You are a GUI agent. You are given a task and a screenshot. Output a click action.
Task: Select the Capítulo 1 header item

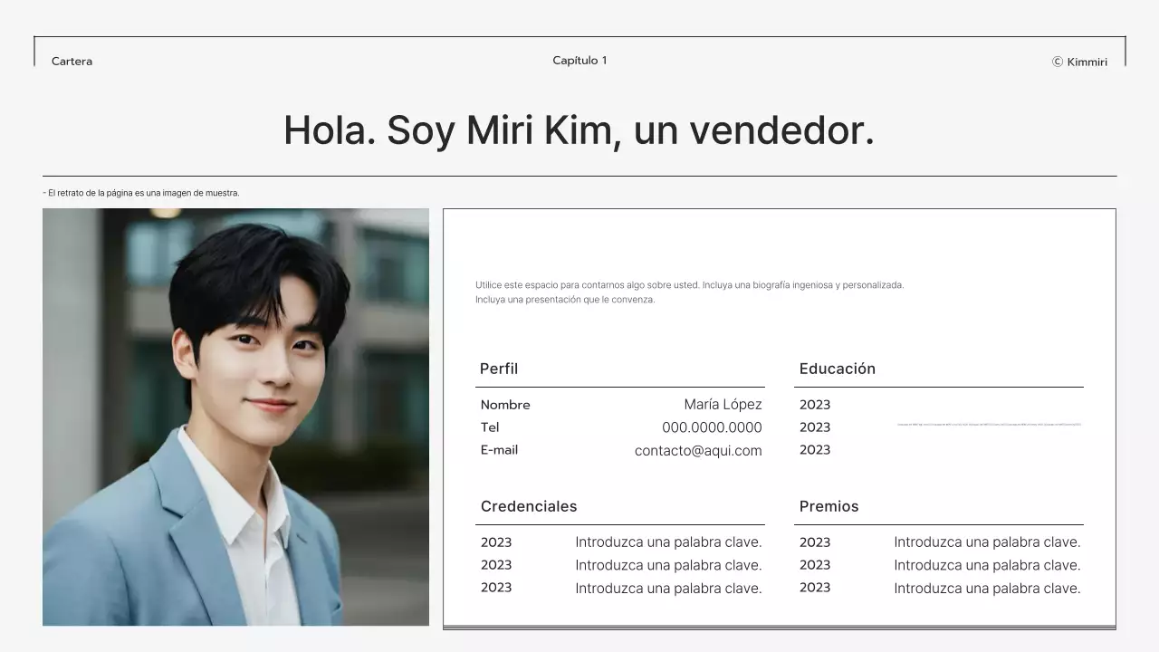[x=579, y=60]
